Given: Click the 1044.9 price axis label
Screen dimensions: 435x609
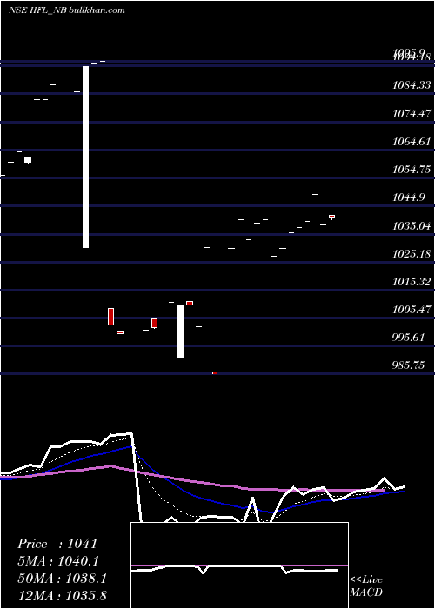Looking at the screenshot, I should (408, 197).
